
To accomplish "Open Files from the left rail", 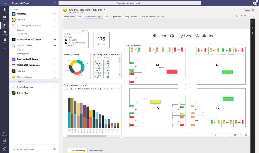I will [x=5, y=41].
